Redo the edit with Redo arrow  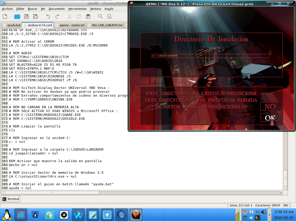tap(57, 17)
